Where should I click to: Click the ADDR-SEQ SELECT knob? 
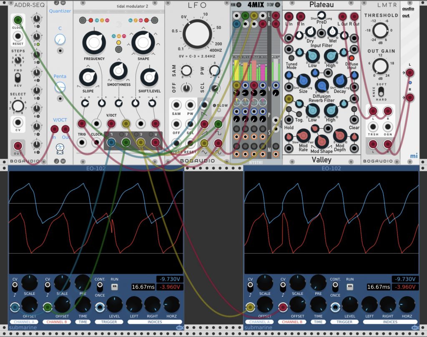[x=18, y=106]
